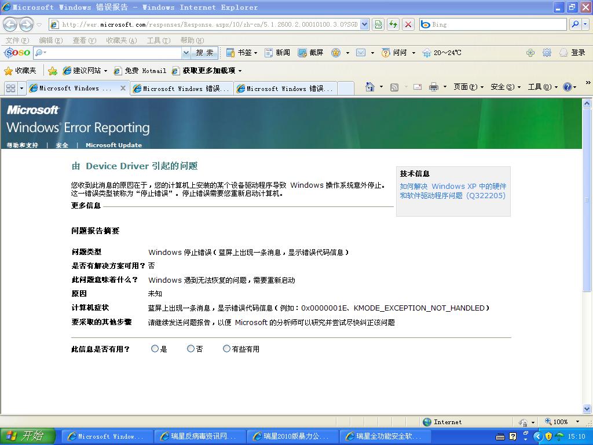The image size is (593, 445).
Task: Click the Print printer icon
Action: point(433,87)
